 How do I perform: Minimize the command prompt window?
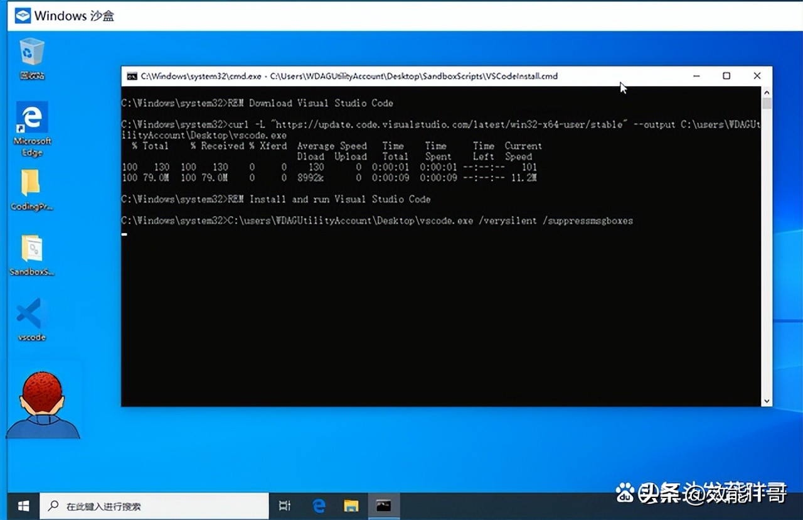coord(696,75)
